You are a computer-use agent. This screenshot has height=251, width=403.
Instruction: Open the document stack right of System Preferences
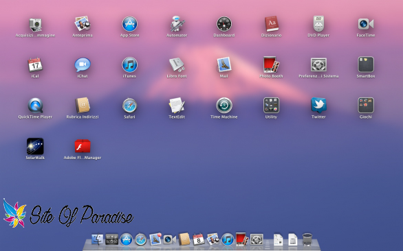[278, 239]
